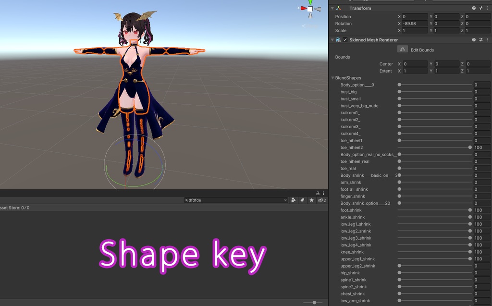Select the spine1_shrink label
The height and width of the screenshot is (306, 492).
pyautogui.click(x=353, y=280)
